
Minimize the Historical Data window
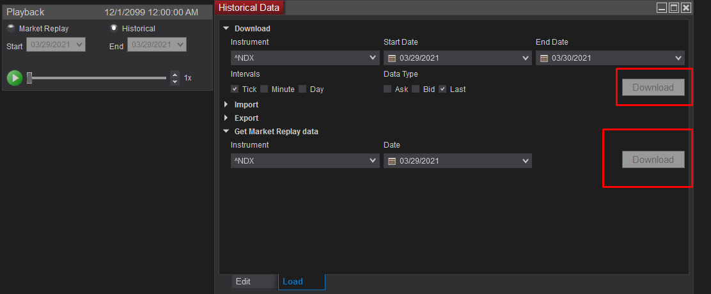662,8
